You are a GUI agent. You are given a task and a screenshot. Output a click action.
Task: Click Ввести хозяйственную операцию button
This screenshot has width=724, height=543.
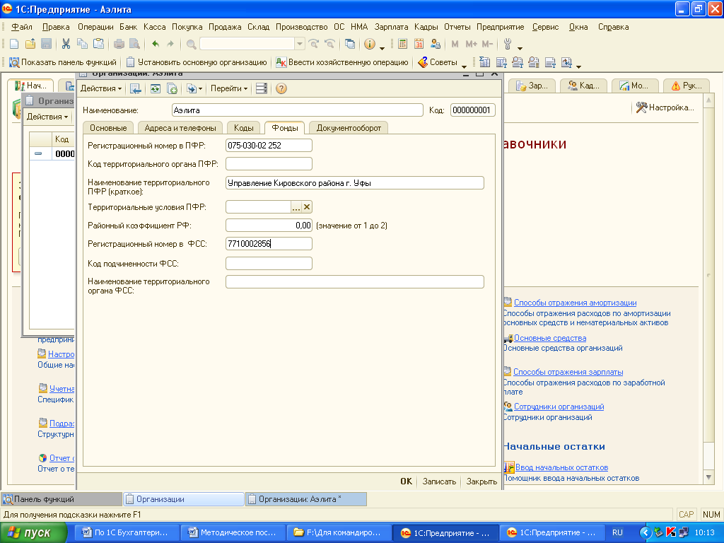coord(342,62)
